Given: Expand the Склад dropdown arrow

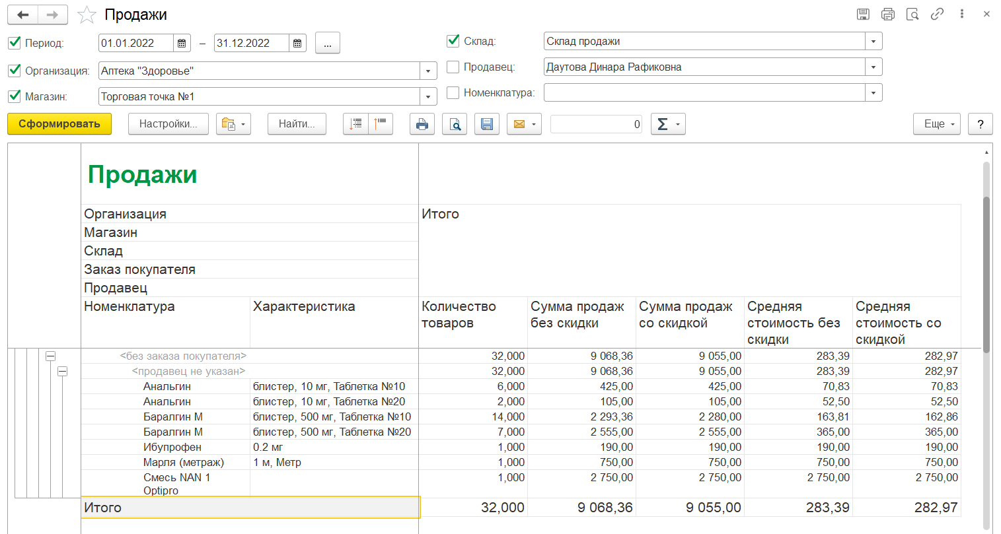Looking at the screenshot, I should pos(873,41).
